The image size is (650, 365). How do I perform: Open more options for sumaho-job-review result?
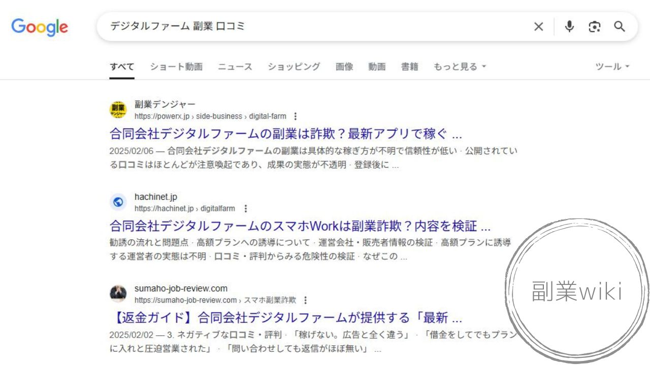305,300
